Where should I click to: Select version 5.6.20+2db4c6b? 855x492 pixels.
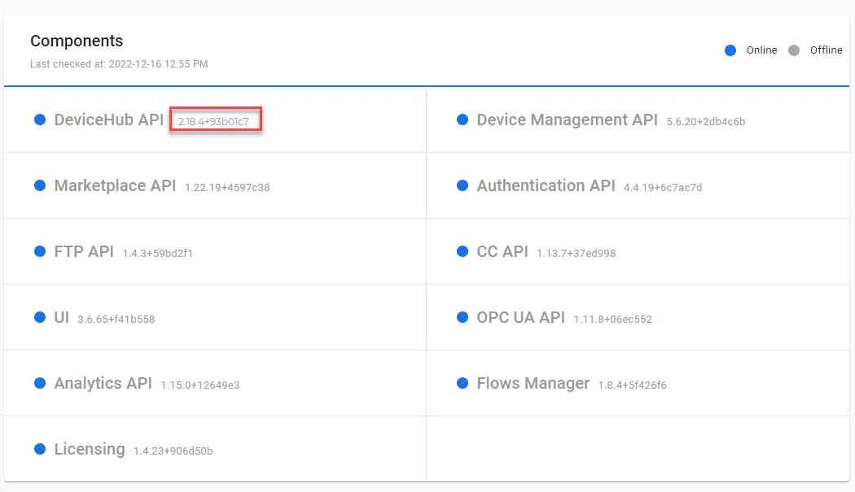(706, 121)
